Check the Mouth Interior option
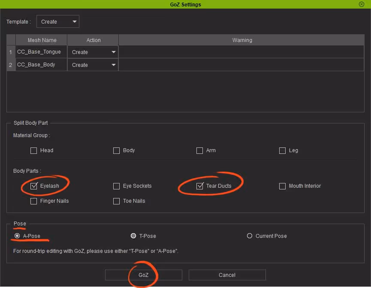The image size is (371, 288). [282, 186]
